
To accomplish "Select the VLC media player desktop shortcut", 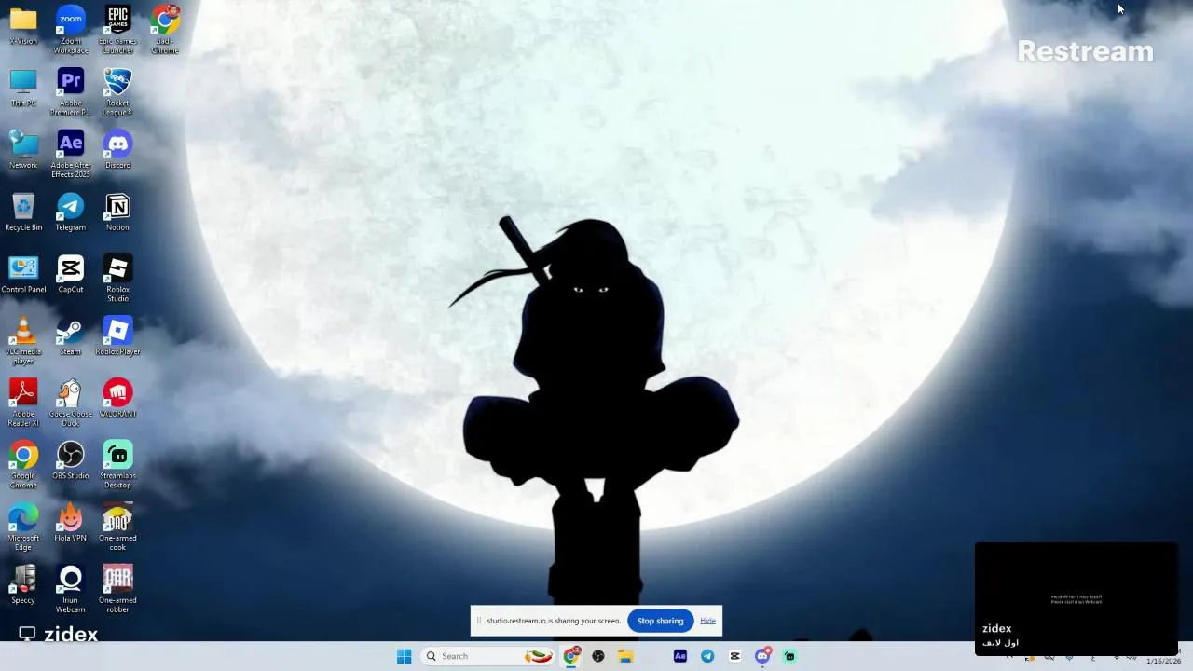I will click(x=23, y=340).
